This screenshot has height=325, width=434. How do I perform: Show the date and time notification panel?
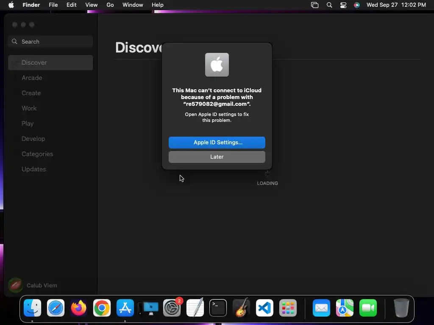tap(396, 5)
